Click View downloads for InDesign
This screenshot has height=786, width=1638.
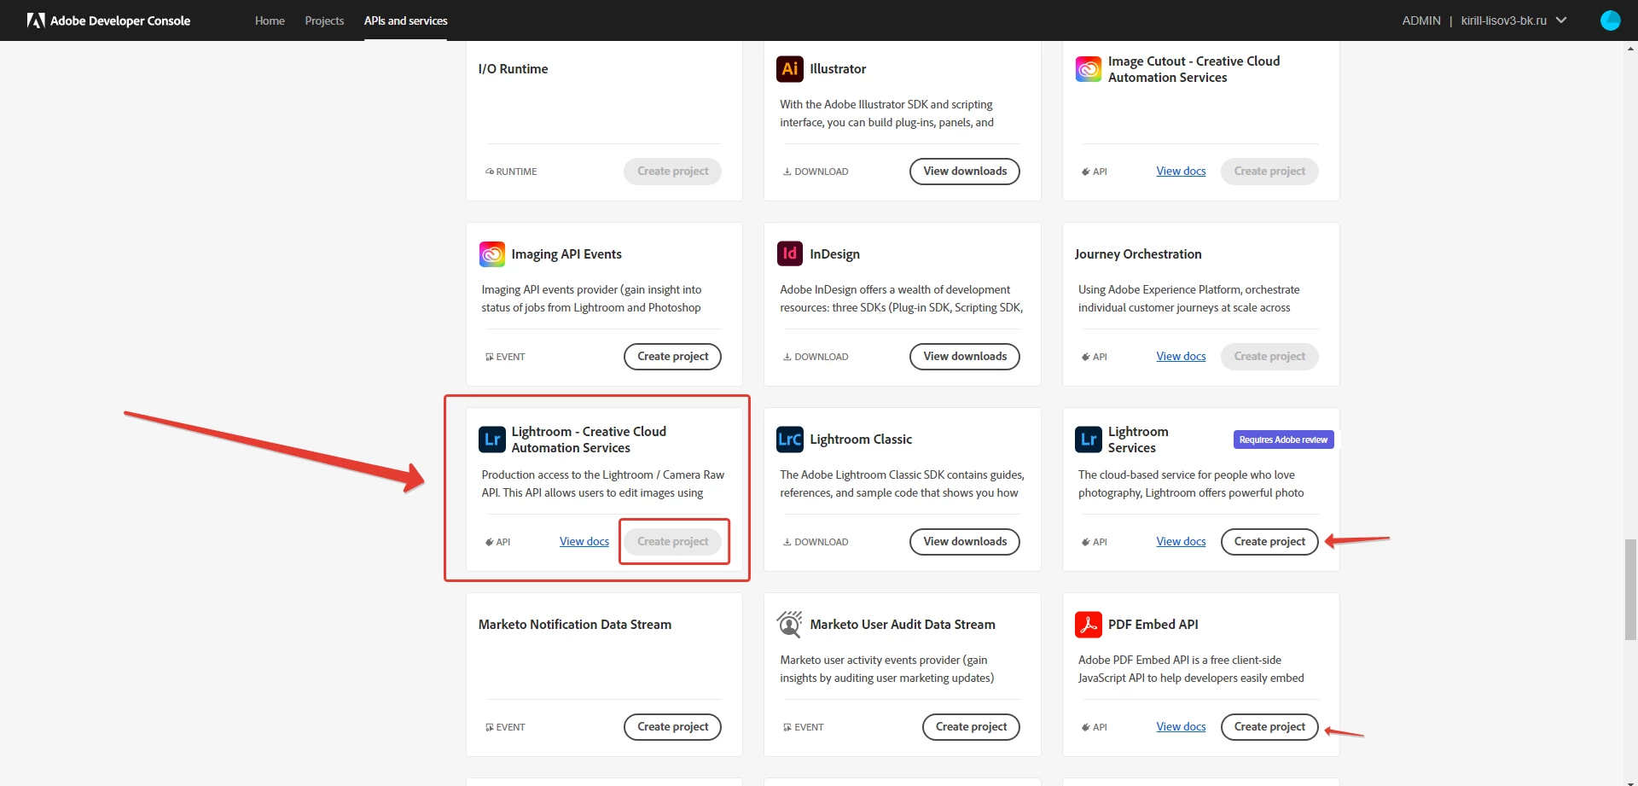(965, 357)
